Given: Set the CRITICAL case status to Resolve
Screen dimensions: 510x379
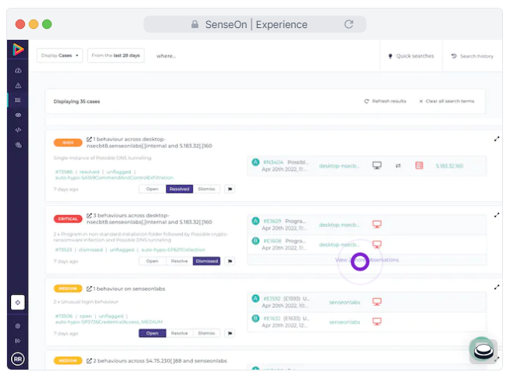Looking at the screenshot, I should tap(179, 261).
